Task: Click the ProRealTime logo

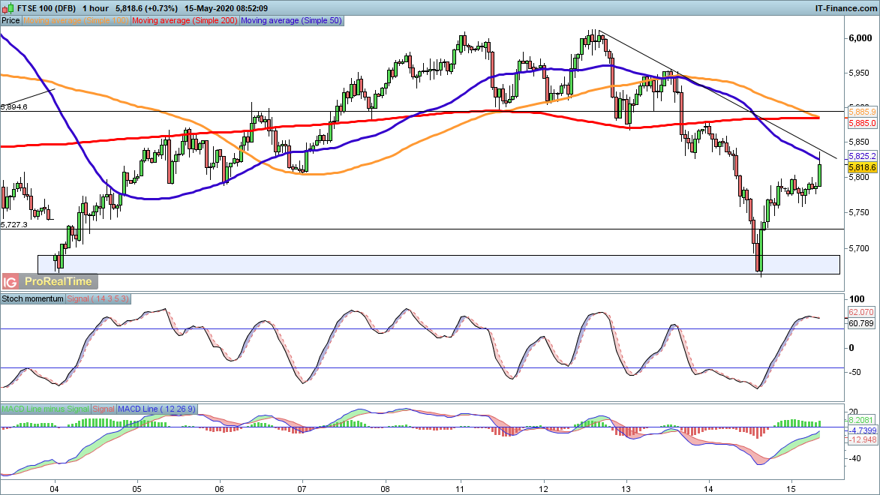Action: coord(59,282)
